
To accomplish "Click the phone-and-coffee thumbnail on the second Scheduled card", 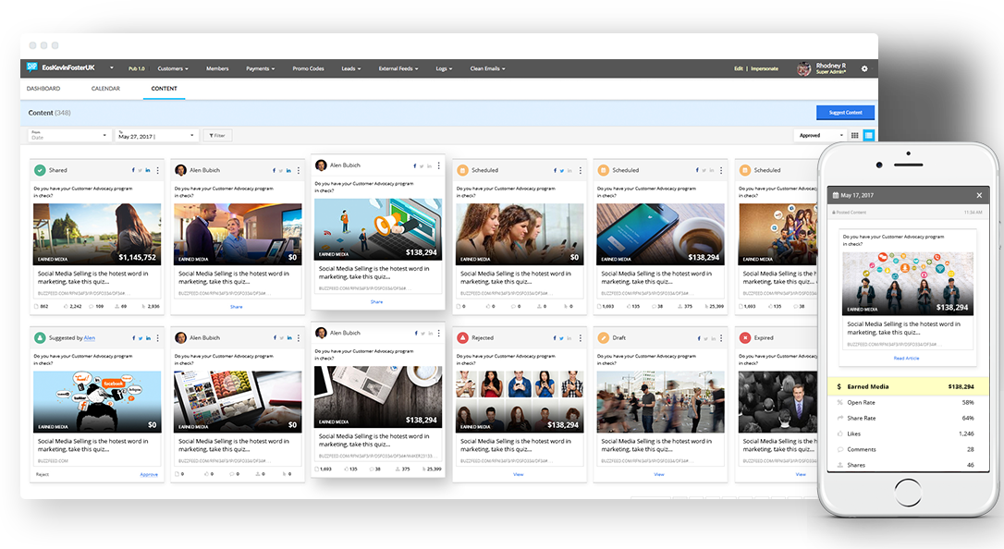I will [660, 234].
